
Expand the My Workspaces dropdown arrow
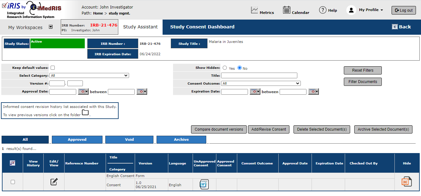[51, 27]
